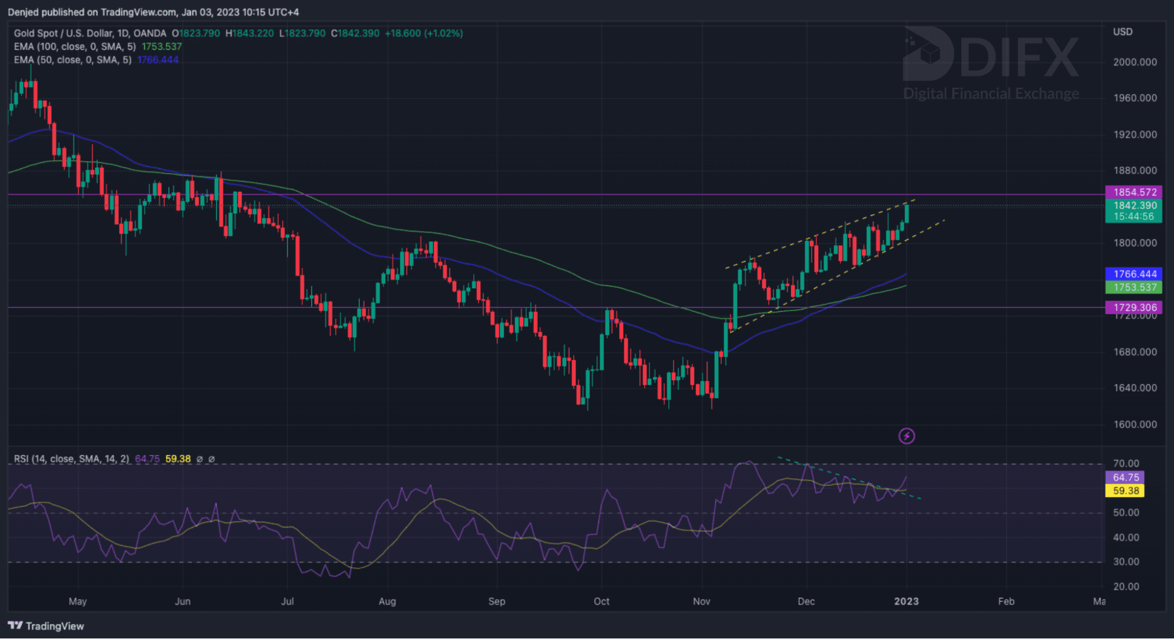1174x639 pixels.
Task: Click the green EMA 100 price tag 1753.537
Action: click(x=1135, y=288)
